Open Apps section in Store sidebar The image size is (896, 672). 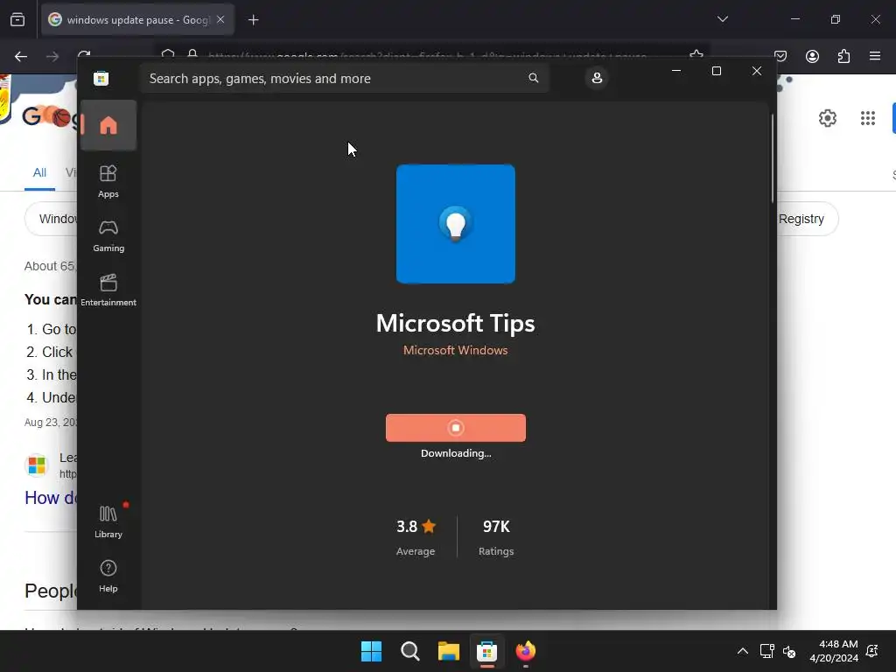click(x=108, y=181)
